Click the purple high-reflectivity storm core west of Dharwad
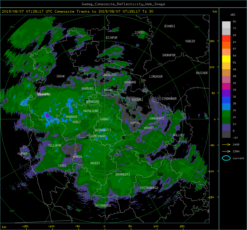The image size is (247, 230). [x=47, y=116]
